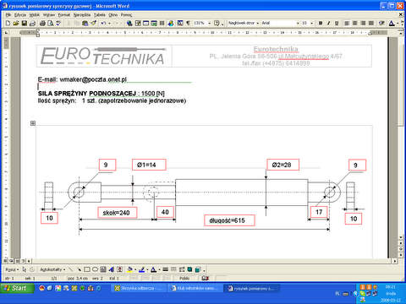Click the Save diskette icon
Image resolution: width=406 pixels, height=304 pixels.
[x=25, y=23]
